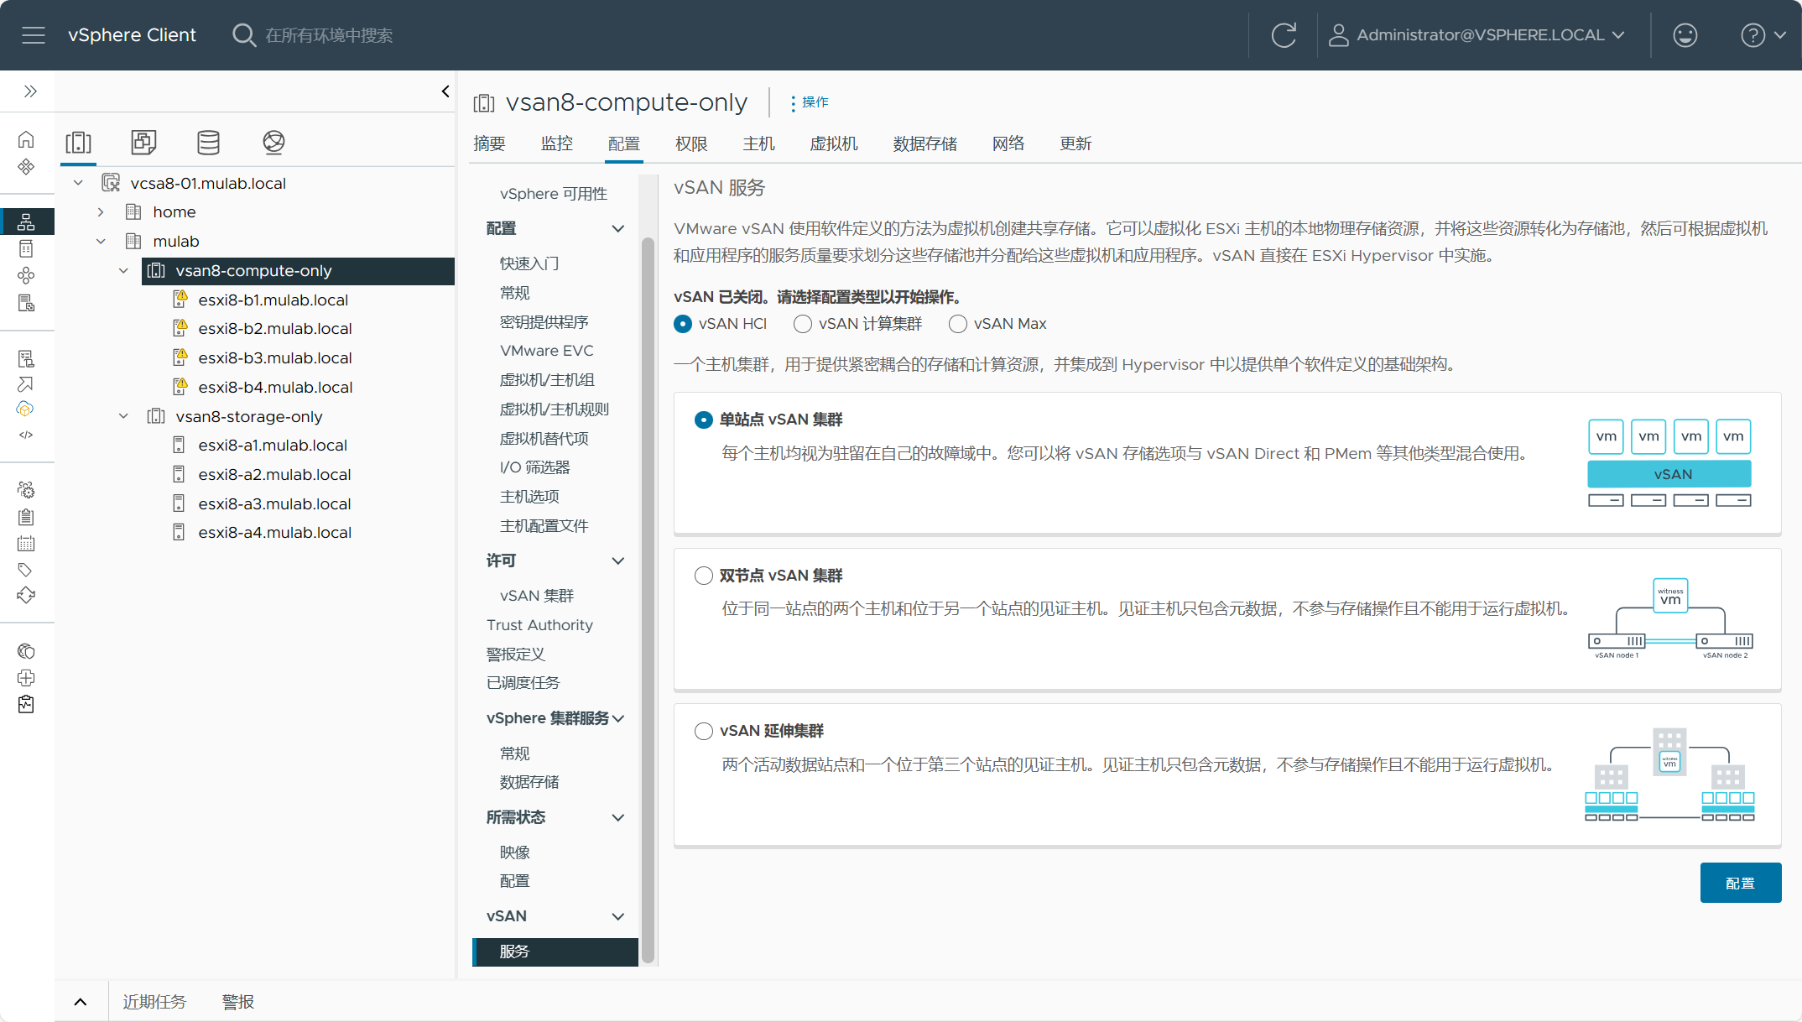
Task: Open Tags and Custom Attributes icon
Action: 26,570
